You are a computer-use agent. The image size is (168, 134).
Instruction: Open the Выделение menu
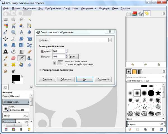pyautogui.click(x=29, y=8)
